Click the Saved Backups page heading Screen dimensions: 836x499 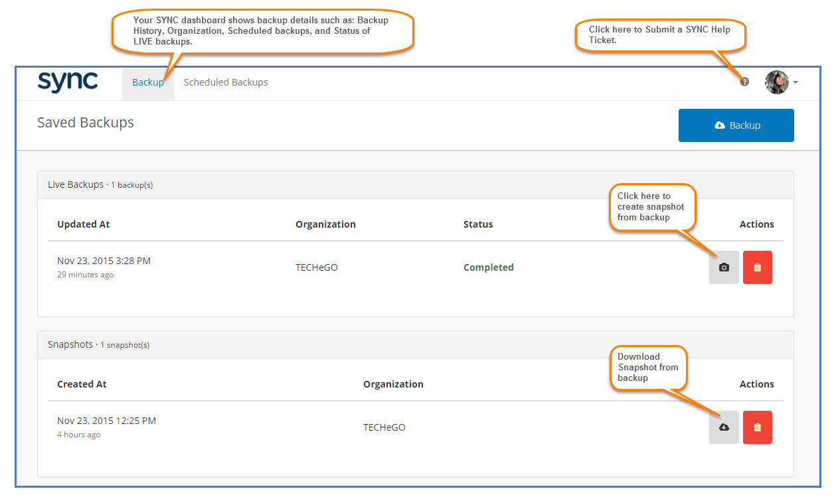[86, 123]
